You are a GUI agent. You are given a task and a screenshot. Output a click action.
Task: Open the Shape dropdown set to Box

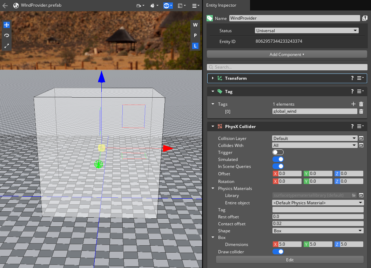tap(318, 231)
